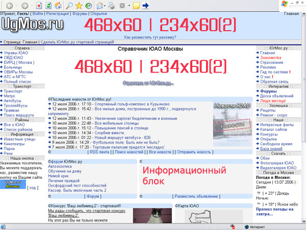This screenshot has height=230, width=306.
Task: Open news 'Повышение пенсий в столице'
Action: [x=121, y=128]
